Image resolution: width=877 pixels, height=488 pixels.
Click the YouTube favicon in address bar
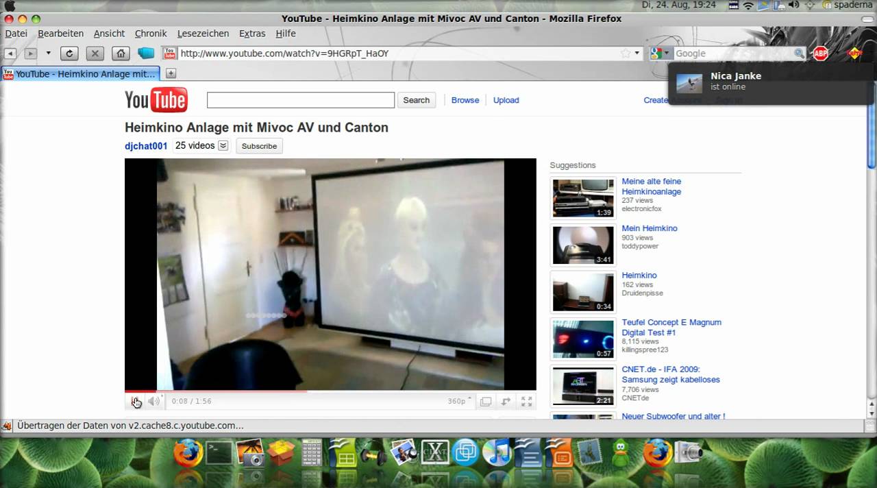coord(170,53)
